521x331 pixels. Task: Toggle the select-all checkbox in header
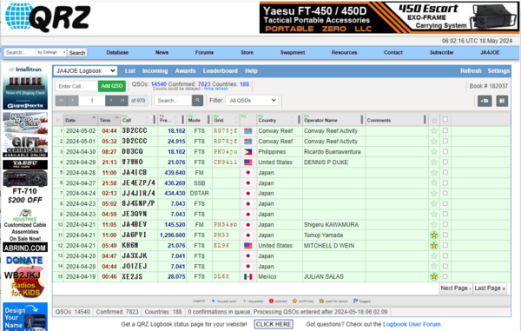tap(445, 119)
